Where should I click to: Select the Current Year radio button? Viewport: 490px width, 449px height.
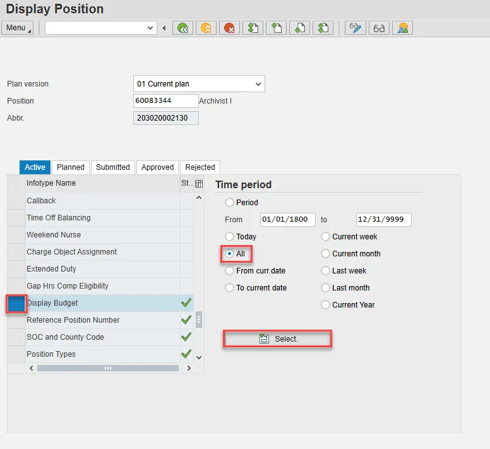(325, 304)
